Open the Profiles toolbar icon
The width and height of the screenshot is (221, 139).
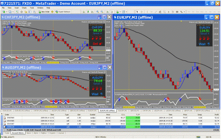coord(10,12)
